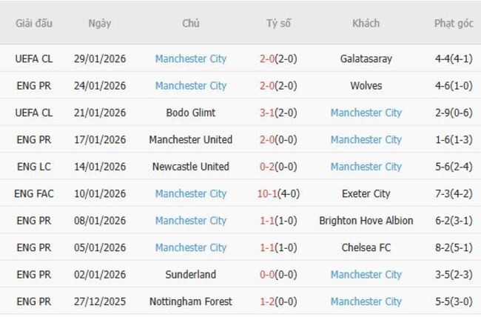481x317 pixels.
Task: Click the 'Giải đấu' column header
Action: tap(34, 23)
